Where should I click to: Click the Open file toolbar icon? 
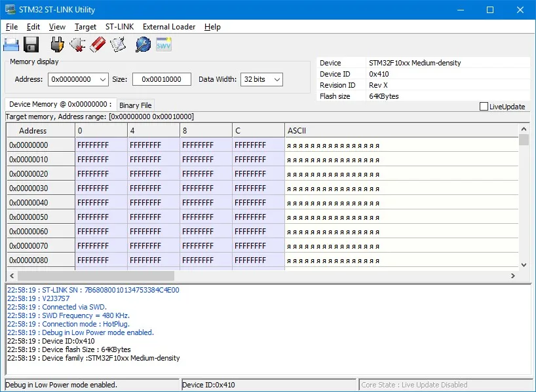point(11,45)
